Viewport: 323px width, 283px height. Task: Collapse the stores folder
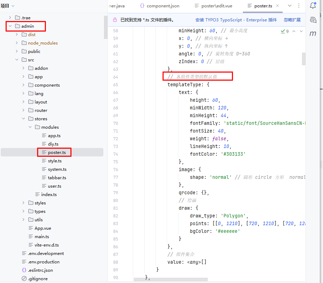pos(23,119)
